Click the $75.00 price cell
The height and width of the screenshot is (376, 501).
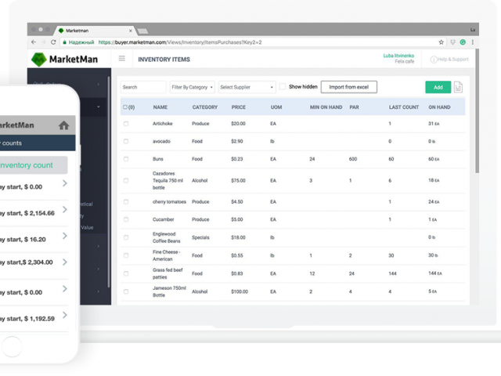[238, 181]
